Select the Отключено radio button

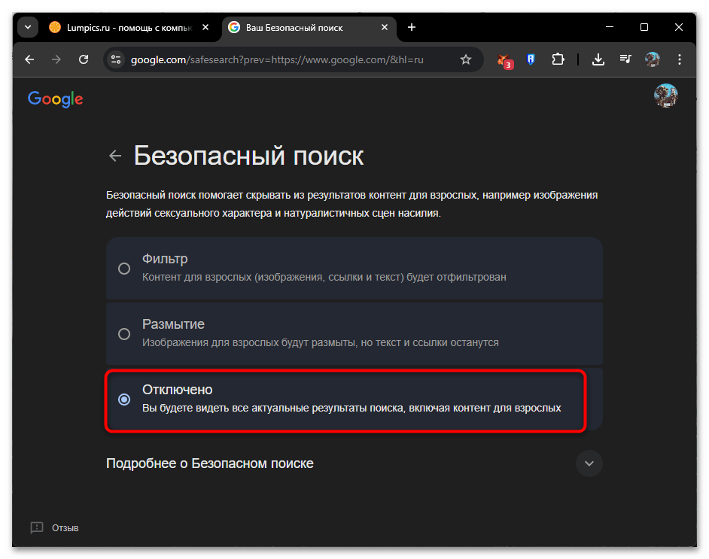point(124,400)
